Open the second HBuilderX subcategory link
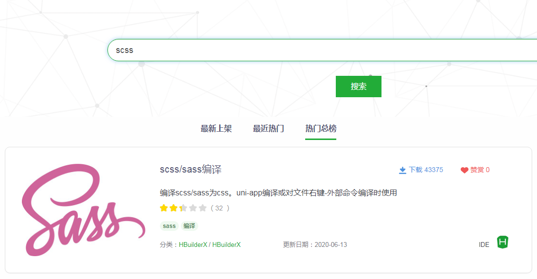Viewport: 537px width, 279px height. [226, 245]
